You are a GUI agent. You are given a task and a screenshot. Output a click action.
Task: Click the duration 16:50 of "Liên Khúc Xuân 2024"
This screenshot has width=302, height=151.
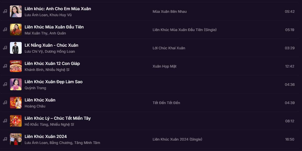click(291, 139)
